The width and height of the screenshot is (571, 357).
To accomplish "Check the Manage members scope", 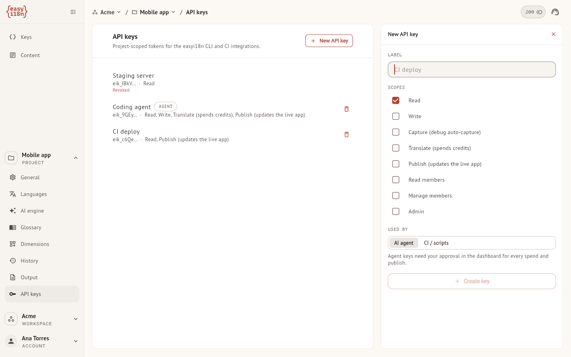I will (x=396, y=196).
